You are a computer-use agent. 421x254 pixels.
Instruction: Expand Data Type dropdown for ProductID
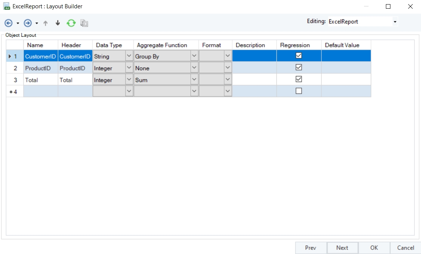(x=129, y=68)
